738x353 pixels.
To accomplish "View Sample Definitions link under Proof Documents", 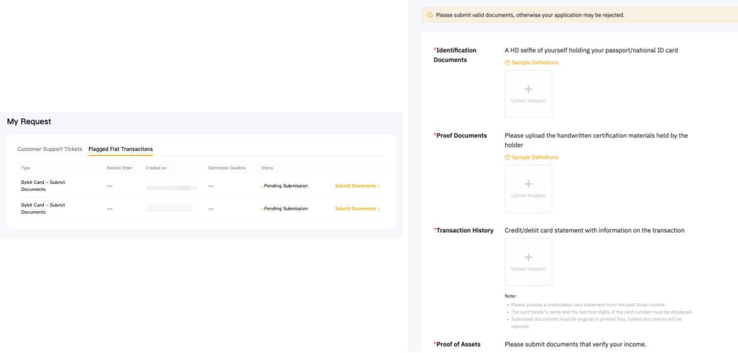I will pos(535,157).
